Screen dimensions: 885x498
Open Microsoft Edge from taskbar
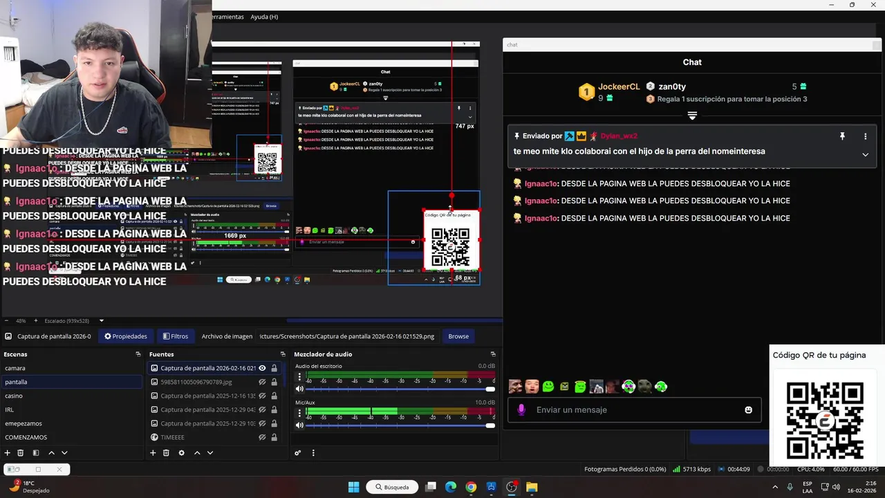click(x=451, y=487)
